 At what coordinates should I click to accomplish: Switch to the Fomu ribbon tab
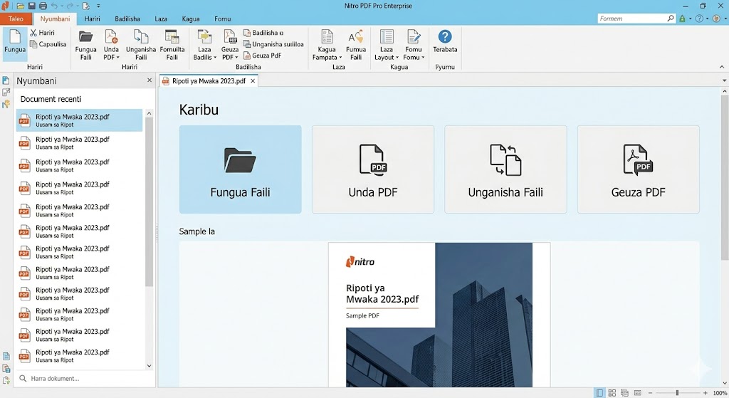coord(222,19)
